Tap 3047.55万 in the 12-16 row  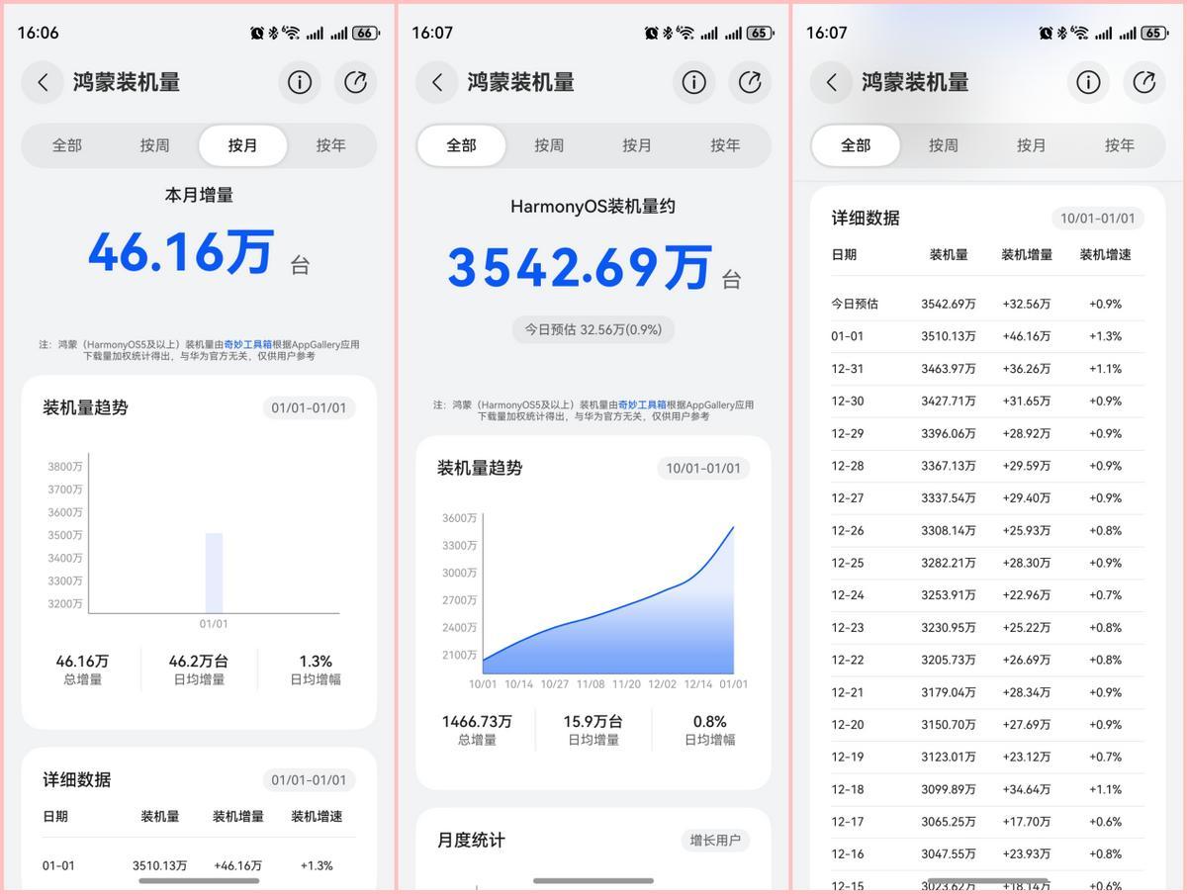(948, 853)
